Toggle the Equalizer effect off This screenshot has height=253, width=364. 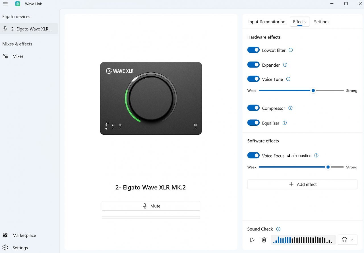pos(253,123)
